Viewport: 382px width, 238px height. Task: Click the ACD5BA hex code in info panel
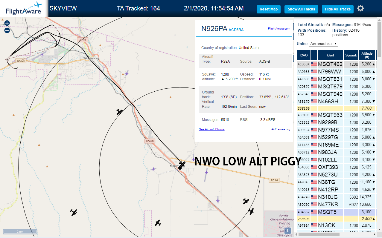(236, 30)
